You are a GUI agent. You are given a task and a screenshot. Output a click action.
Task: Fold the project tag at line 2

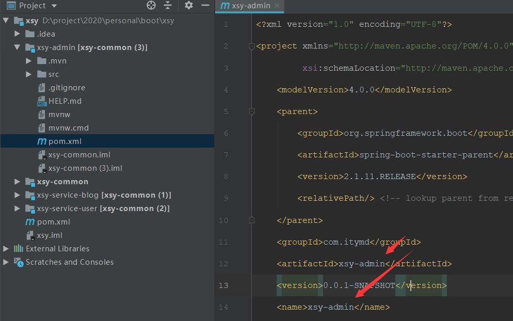tap(251, 46)
